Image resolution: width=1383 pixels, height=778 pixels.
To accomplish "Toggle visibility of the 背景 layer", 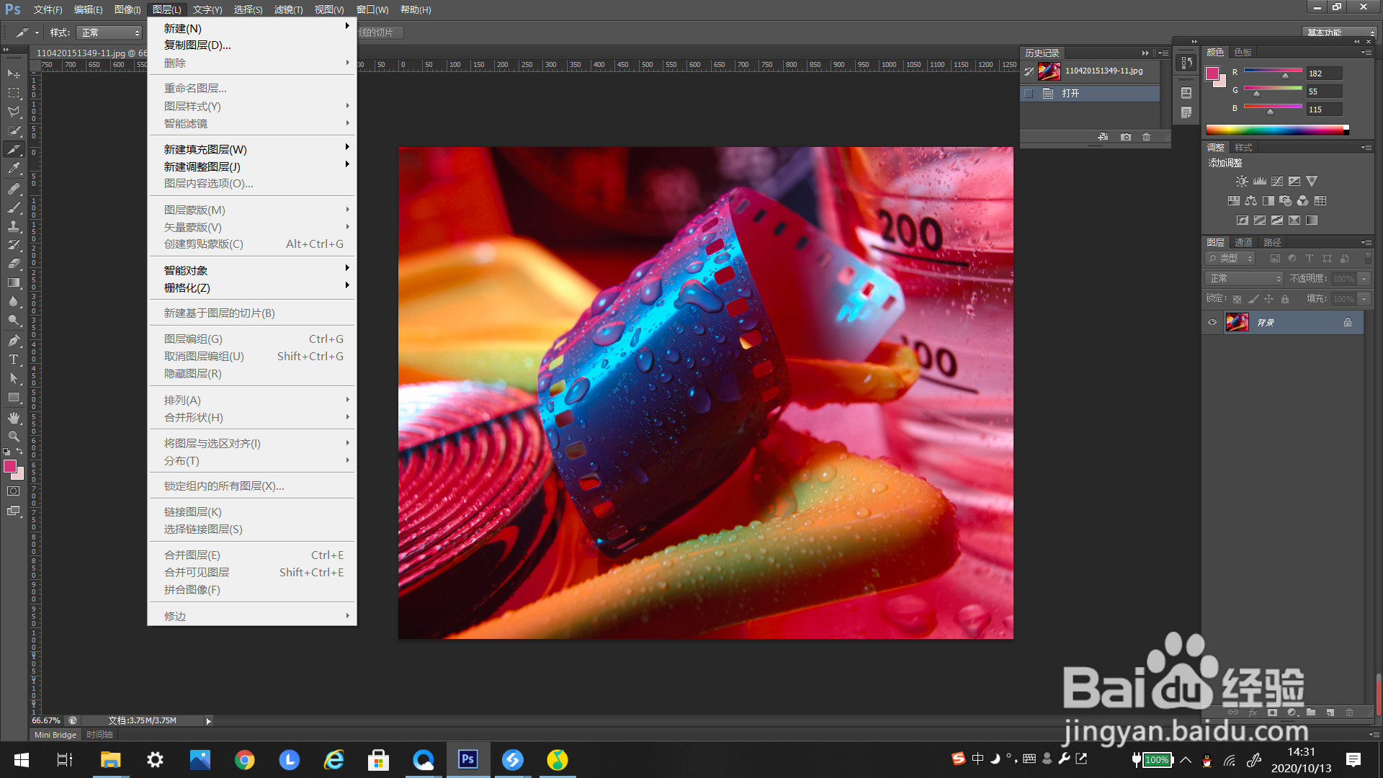I will pos(1212,322).
